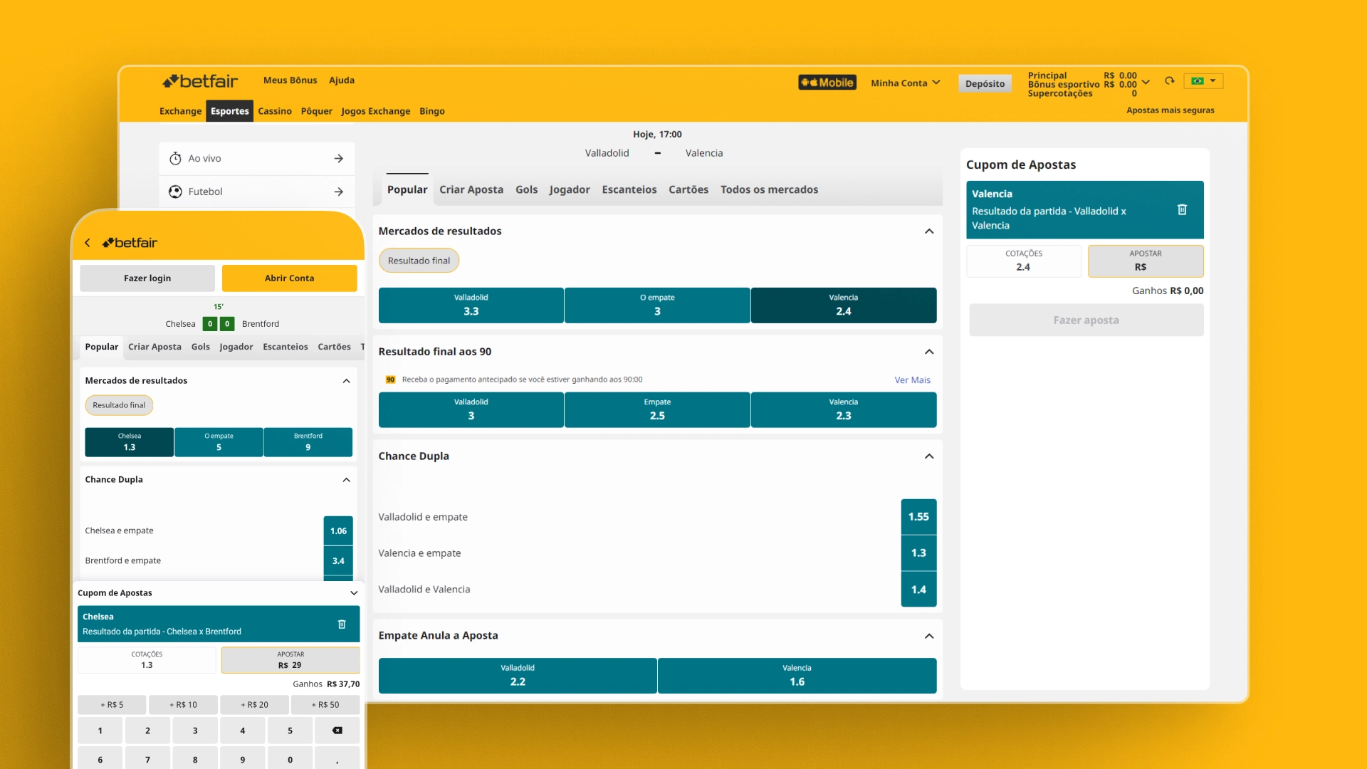Click Ver Mais link
Viewport: 1367px width, 769px height.
[912, 380]
